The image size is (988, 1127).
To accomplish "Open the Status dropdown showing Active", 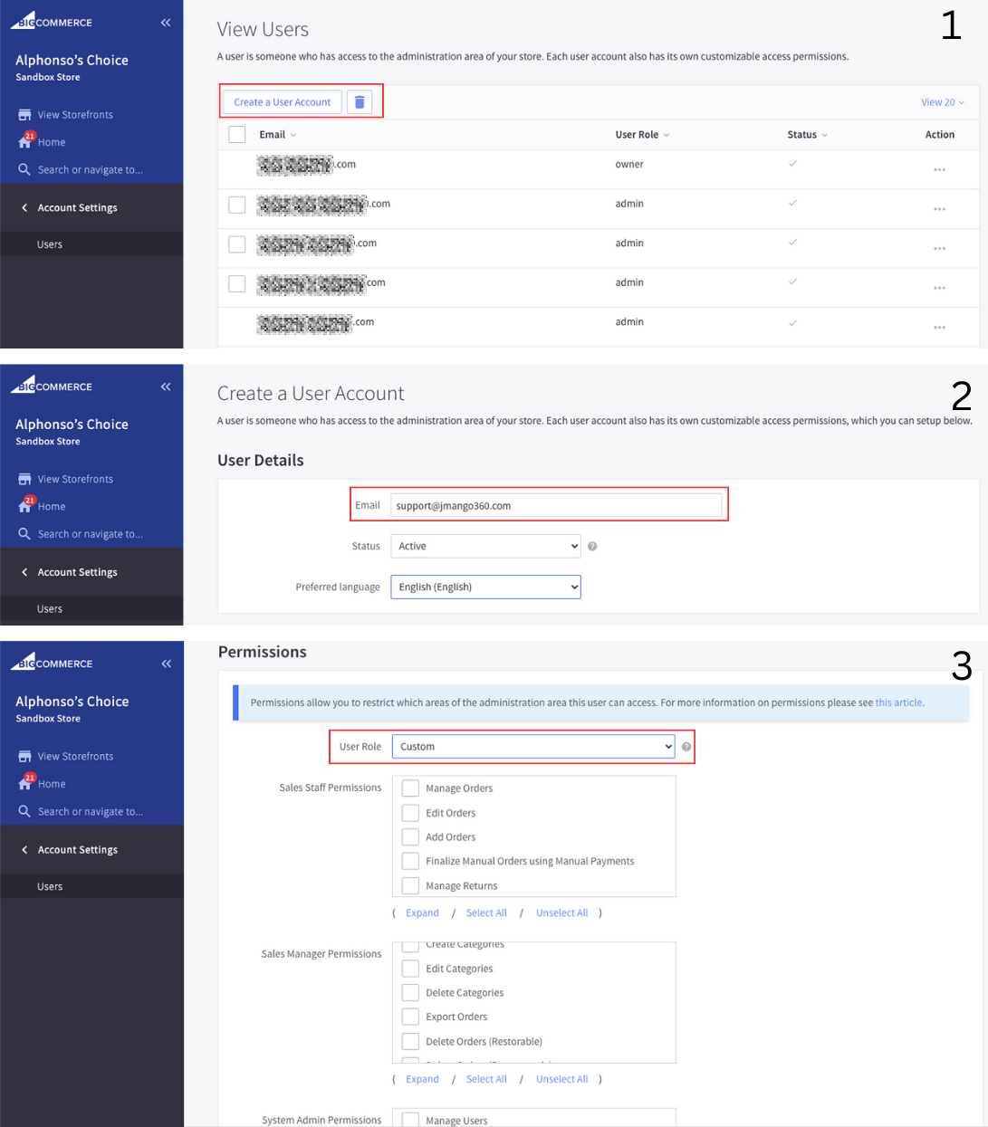I will click(x=485, y=547).
